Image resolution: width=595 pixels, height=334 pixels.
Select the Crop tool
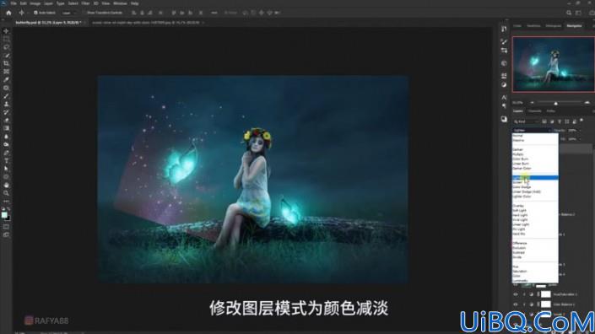pyautogui.click(x=6, y=63)
